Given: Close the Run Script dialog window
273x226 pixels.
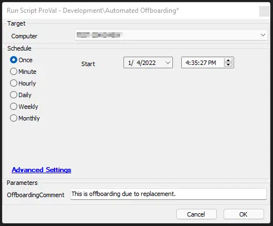Looking at the screenshot, I should pyautogui.click(x=264, y=12).
